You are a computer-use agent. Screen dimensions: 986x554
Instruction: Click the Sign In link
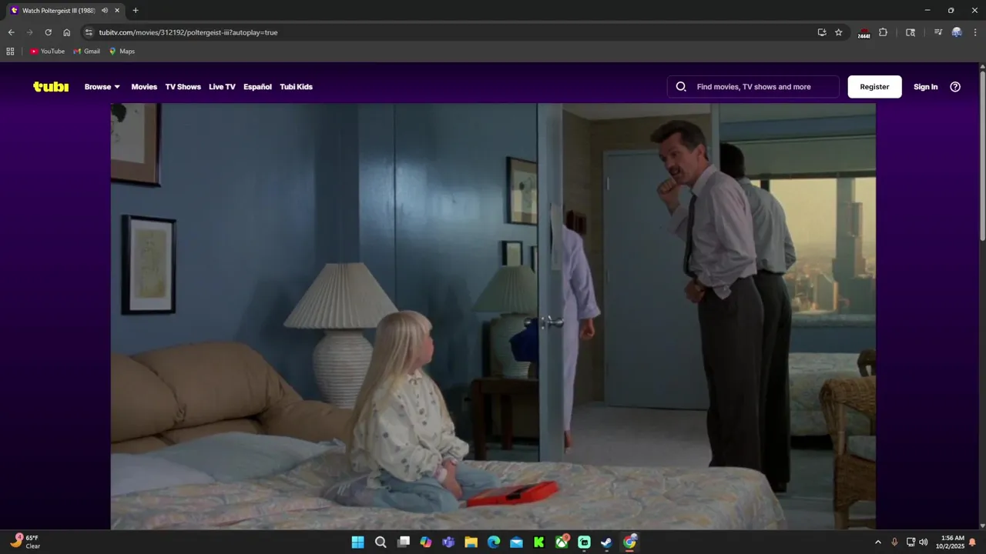925,87
